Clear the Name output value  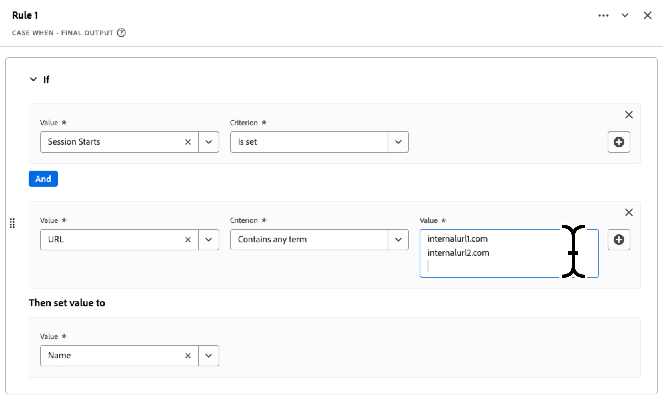click(188, 356)
